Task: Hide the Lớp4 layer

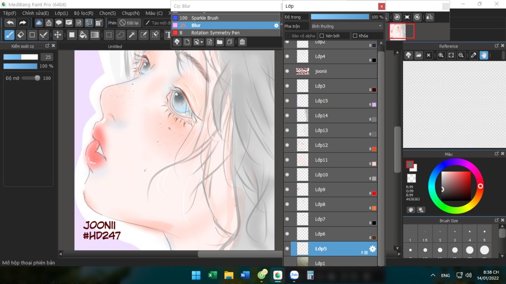Action: pyautogui.click(x=287, y=56)
